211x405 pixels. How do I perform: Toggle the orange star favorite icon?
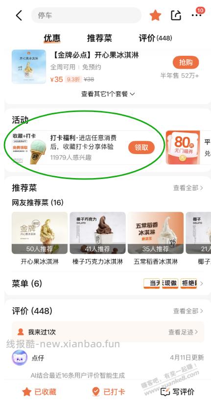(x=155, y=16)
